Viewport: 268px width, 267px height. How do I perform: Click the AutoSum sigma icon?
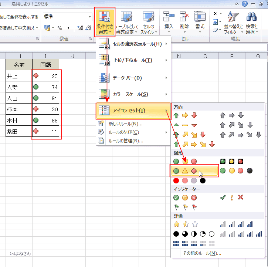pyautogui.click(x=216, y=13)
